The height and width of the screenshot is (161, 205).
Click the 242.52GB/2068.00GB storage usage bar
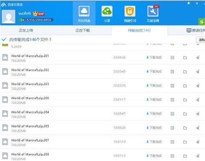[x=36, y=20]
